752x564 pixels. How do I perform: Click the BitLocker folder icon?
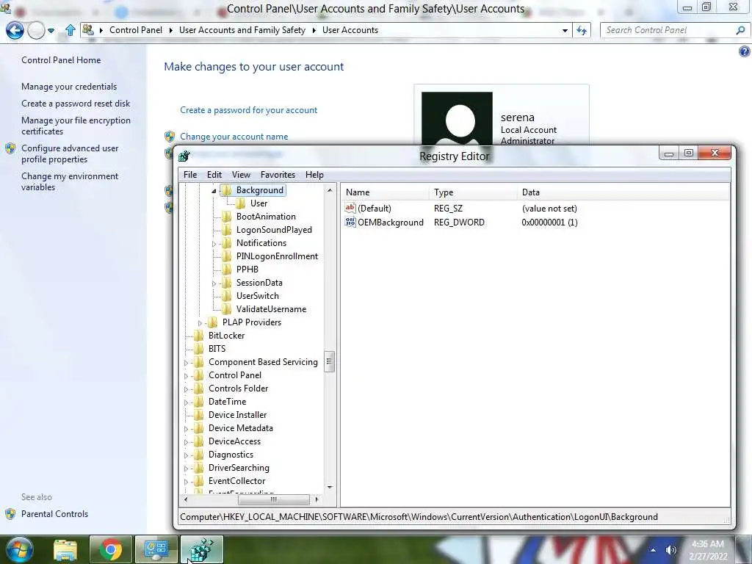[x=198, y=335]
